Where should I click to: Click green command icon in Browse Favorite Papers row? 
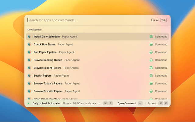pos(151,91)
